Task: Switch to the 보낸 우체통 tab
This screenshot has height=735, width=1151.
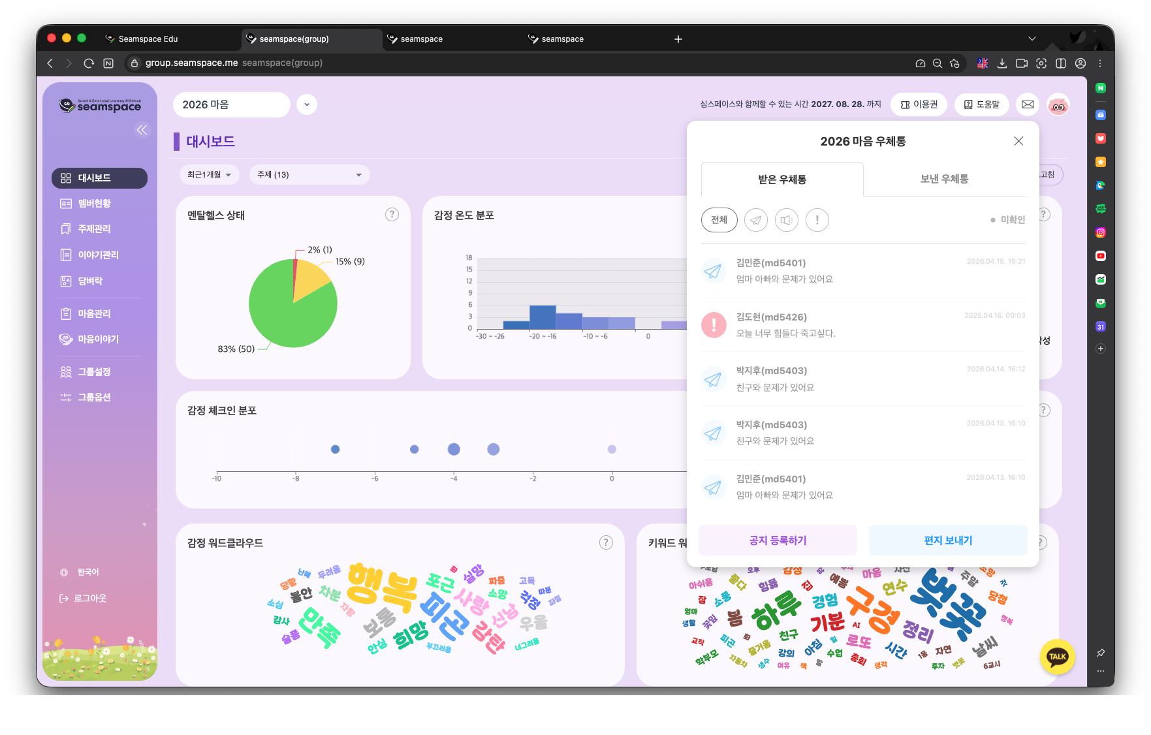Action: (x=944, y=179)
